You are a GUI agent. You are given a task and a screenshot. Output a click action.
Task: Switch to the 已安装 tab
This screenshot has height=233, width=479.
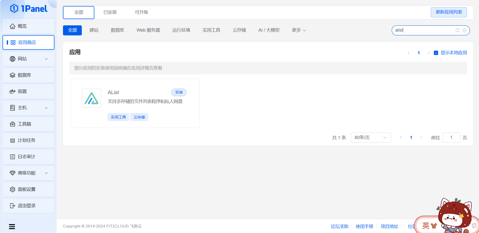click(110, 13)
